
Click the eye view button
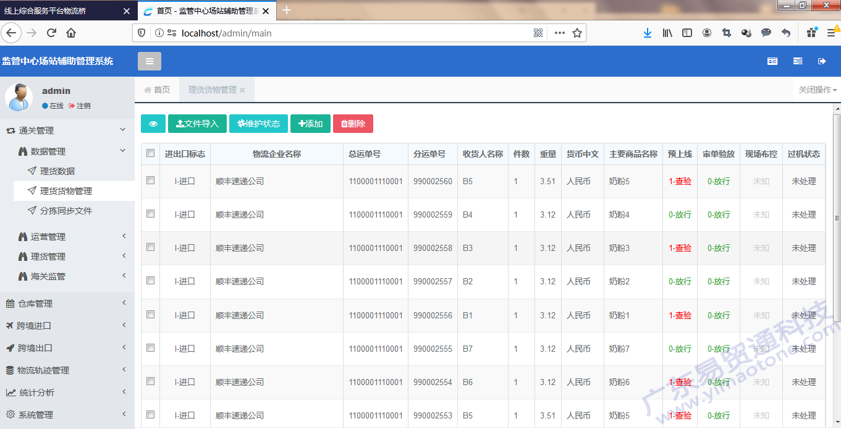coord(153,124)
